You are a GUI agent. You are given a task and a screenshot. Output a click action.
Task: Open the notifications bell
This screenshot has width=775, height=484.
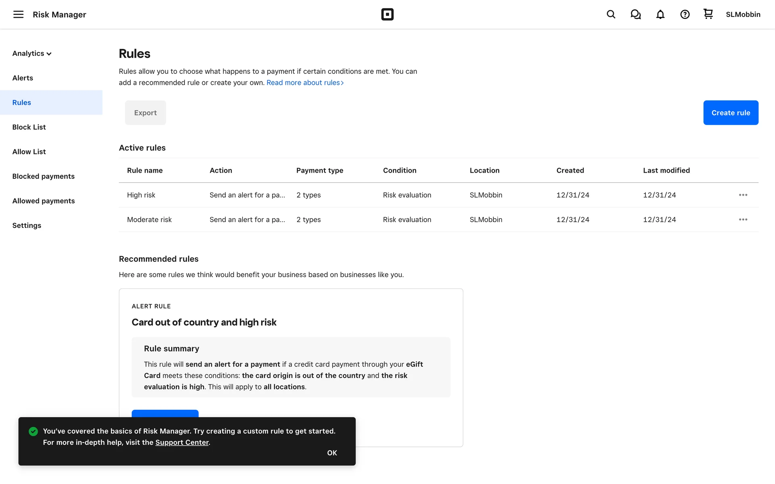[x=660, y=15]
